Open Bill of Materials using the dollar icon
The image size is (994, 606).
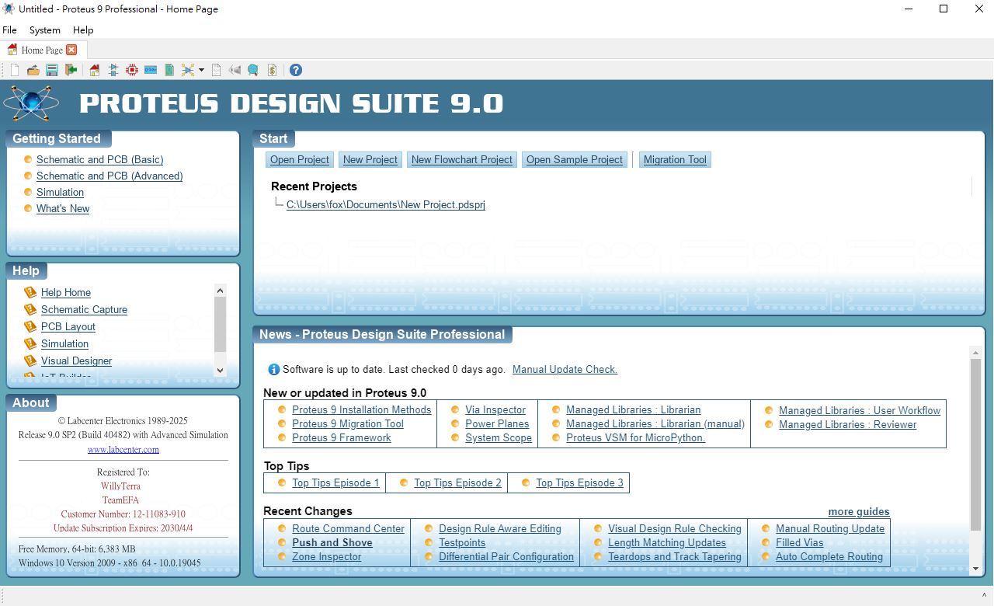tap(272, 70)
